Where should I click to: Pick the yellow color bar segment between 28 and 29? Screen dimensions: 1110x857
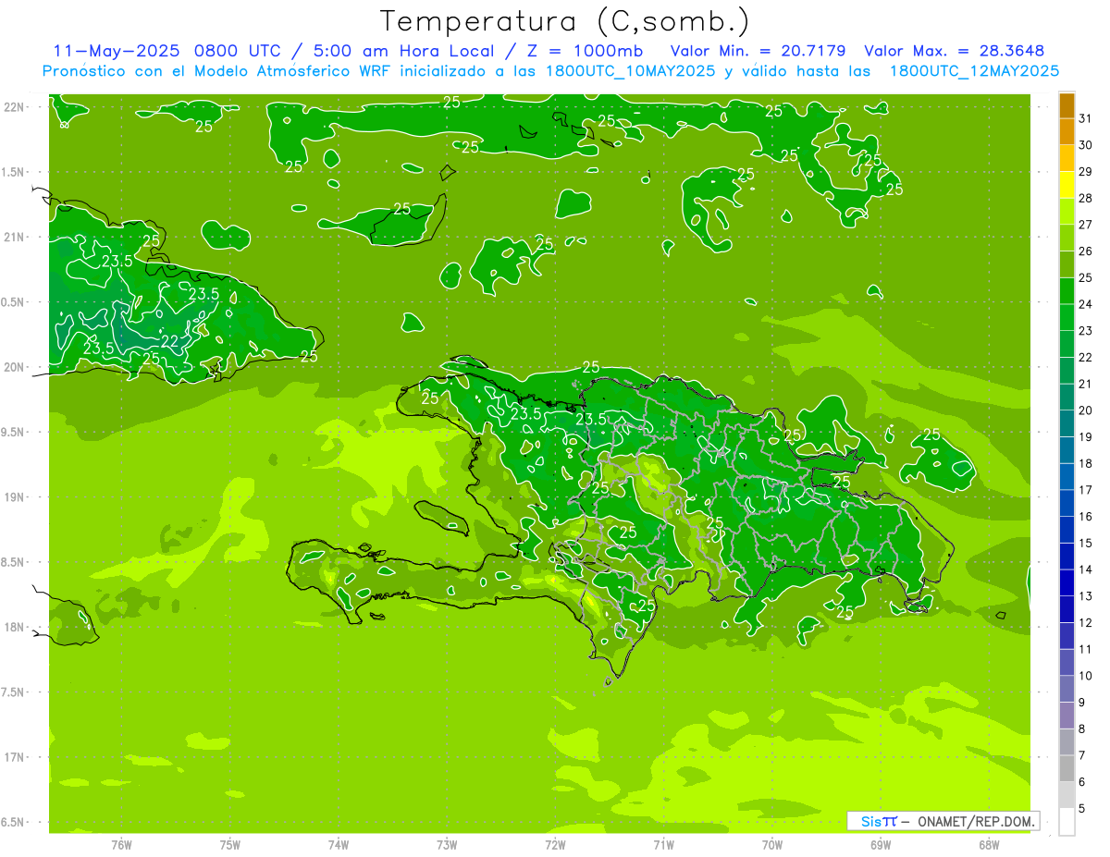(1067, 185)
